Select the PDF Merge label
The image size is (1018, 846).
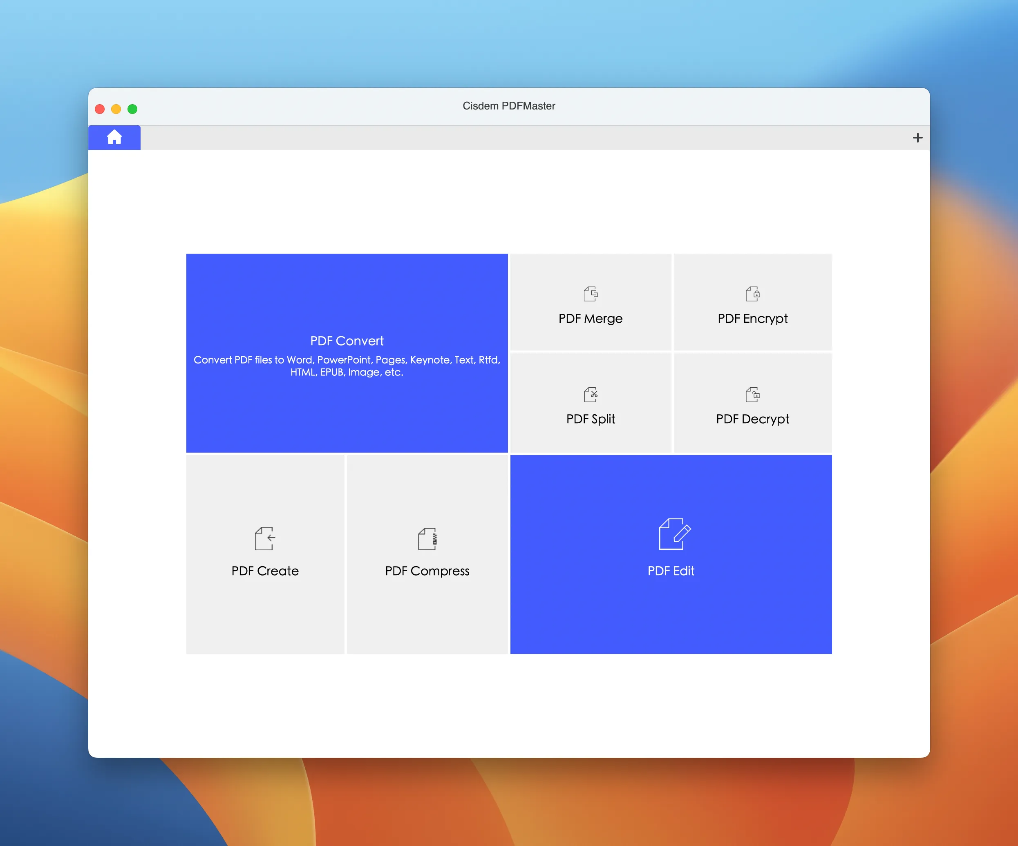pos(591,319)
